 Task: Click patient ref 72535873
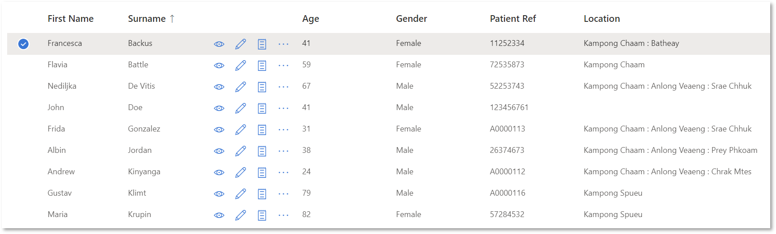(507, 65)
